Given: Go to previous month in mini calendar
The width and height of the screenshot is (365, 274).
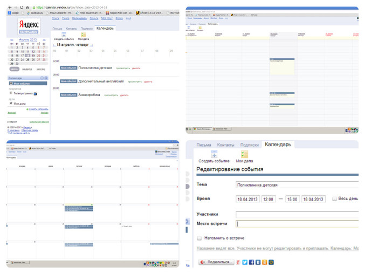Looking at the screenshot, I should point(12,40).
